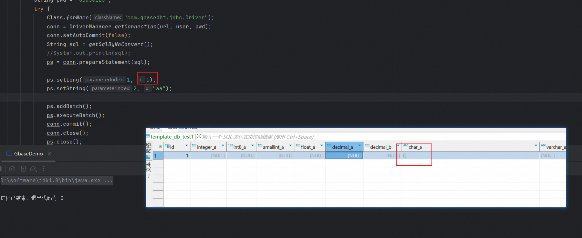This screenshot has height=238, width=582.
Task: Click the decimal_a column header
Action: pos(344,147)
